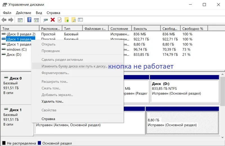Toggle the console tree pane icon

coord(20,20)
